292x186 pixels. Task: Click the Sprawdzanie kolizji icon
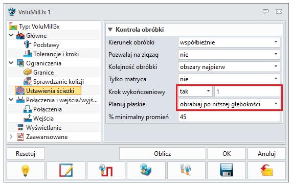pyautogui.click(x=28, y=81)
